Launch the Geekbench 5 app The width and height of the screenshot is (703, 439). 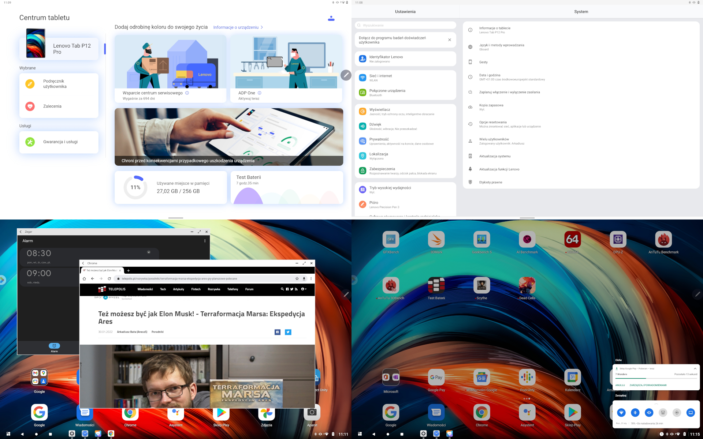(x=481, y=240)
